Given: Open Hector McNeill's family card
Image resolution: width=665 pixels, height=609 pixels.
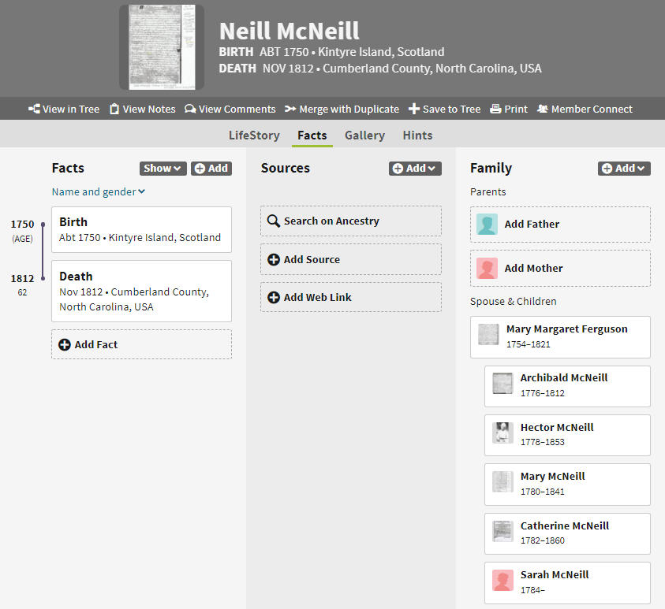Looking at the screenshot, I should 567,434.
